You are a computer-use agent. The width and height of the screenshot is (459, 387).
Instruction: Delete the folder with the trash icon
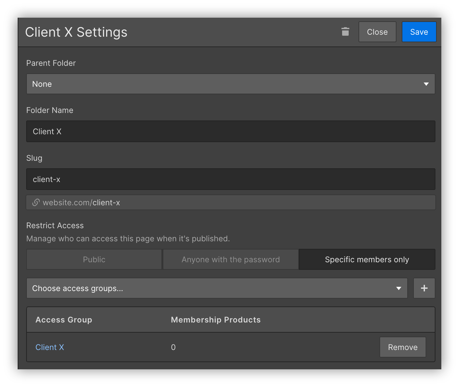[345, 32]
